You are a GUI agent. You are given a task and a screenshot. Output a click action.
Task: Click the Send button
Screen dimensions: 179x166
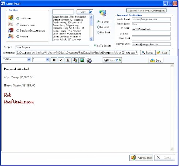(x=156, y=60)
